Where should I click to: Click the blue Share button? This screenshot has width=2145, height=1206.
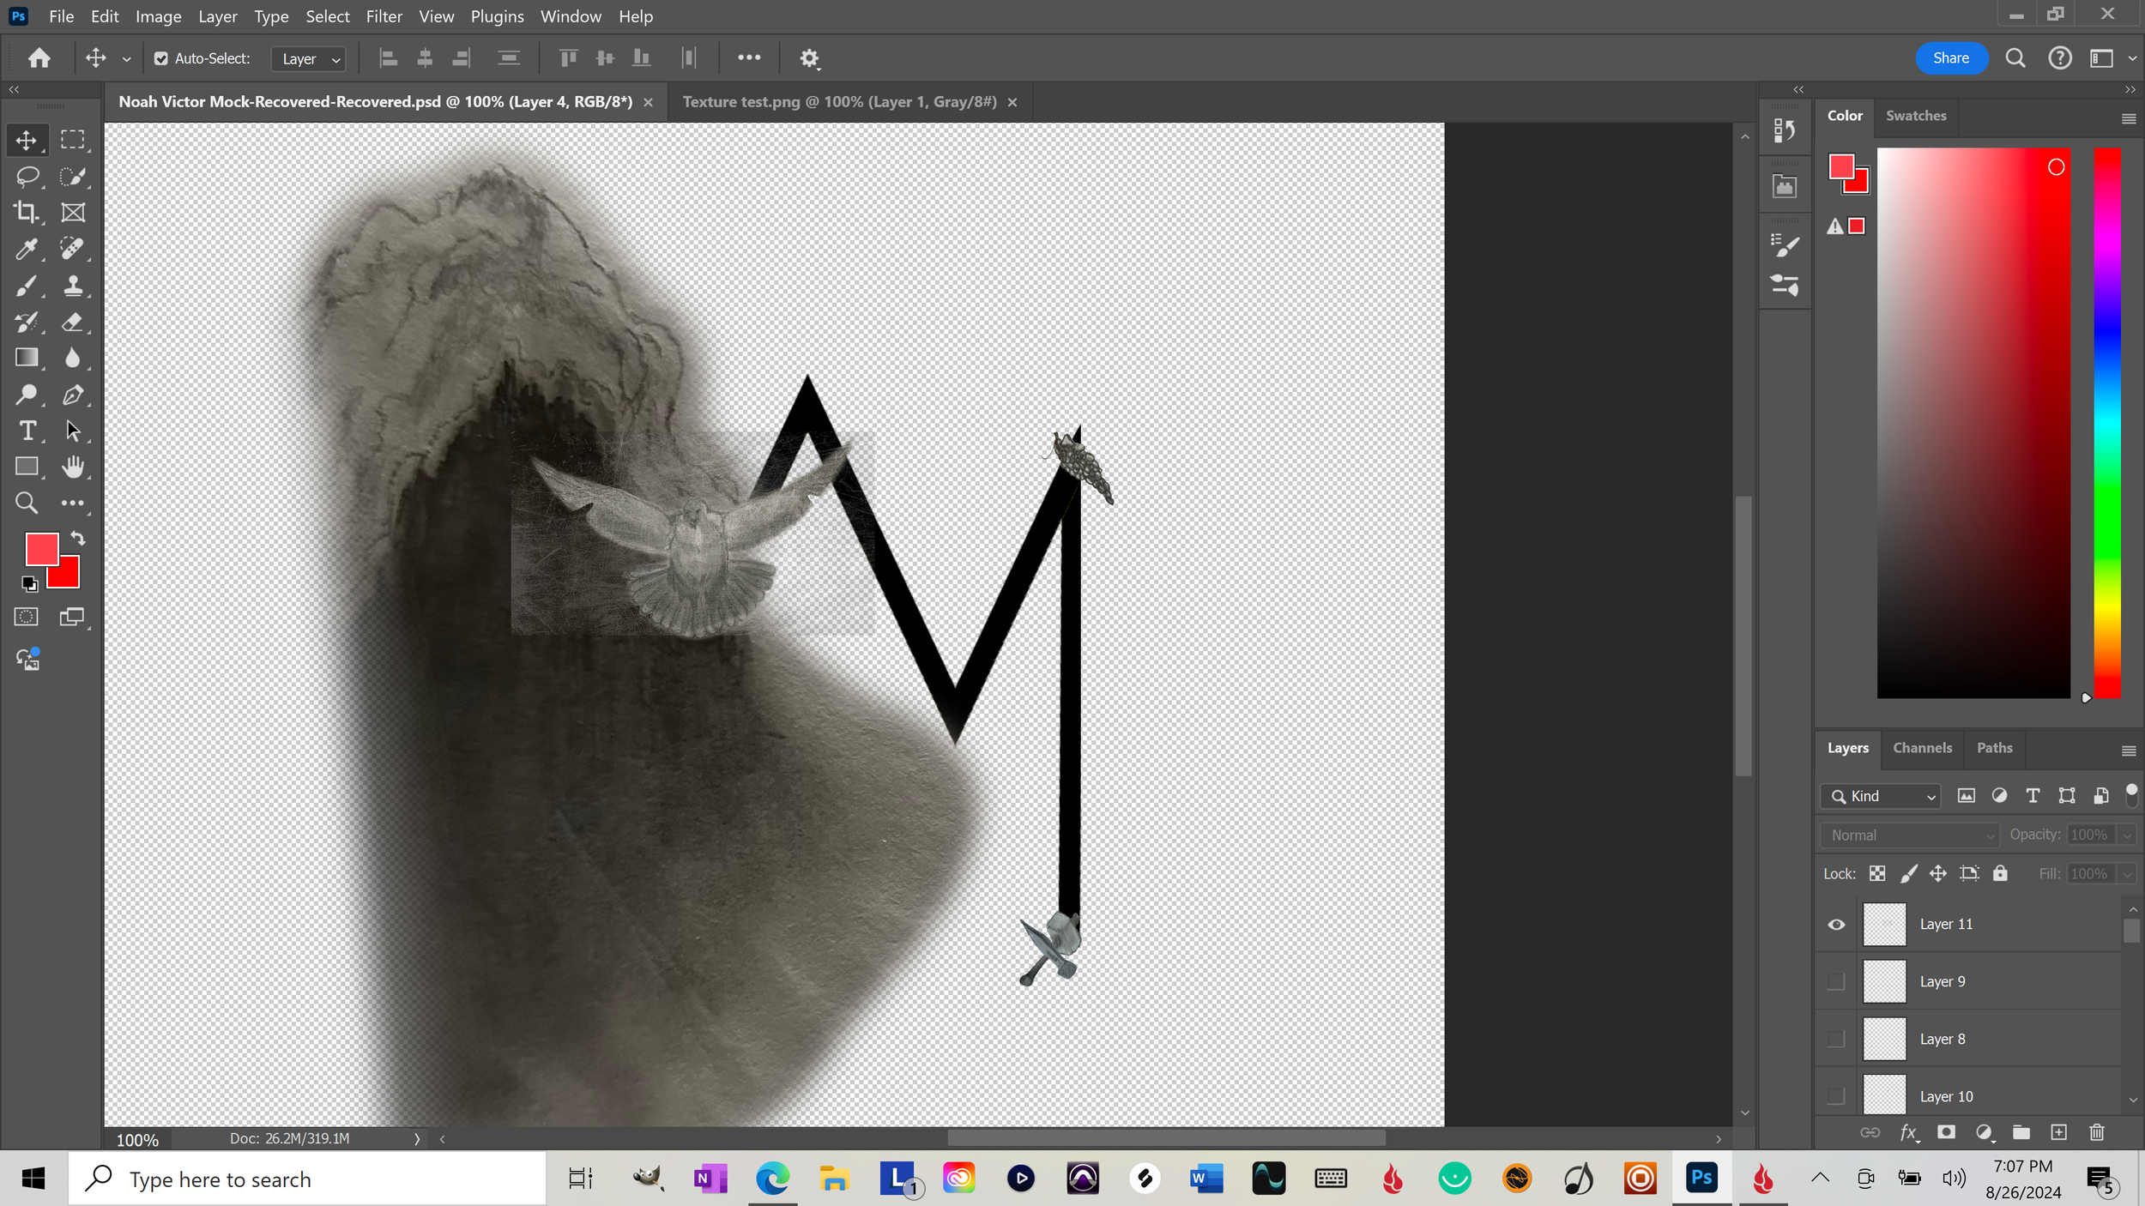1950,58
